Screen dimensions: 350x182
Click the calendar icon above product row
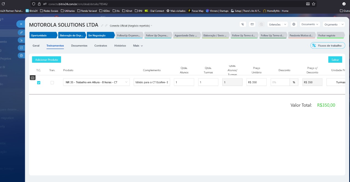(33, 78)
